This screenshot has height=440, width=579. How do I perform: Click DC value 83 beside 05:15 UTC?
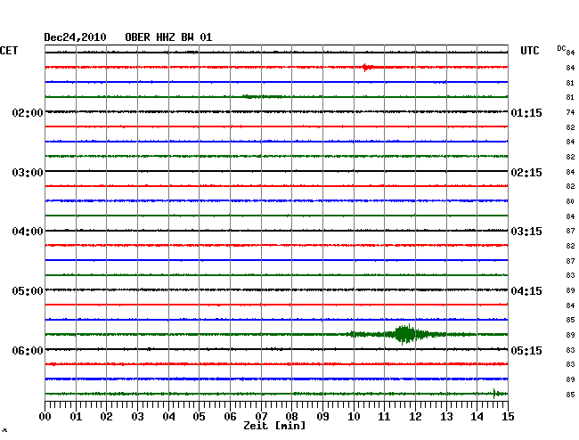click(x=570, y=350)
